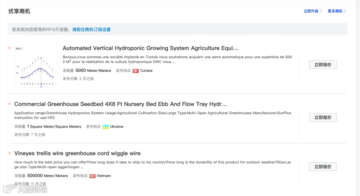360x196 pixels.
Task: Click 立即报价 for the Tunisia hydroponic RFQ
Action: (323, 65)
